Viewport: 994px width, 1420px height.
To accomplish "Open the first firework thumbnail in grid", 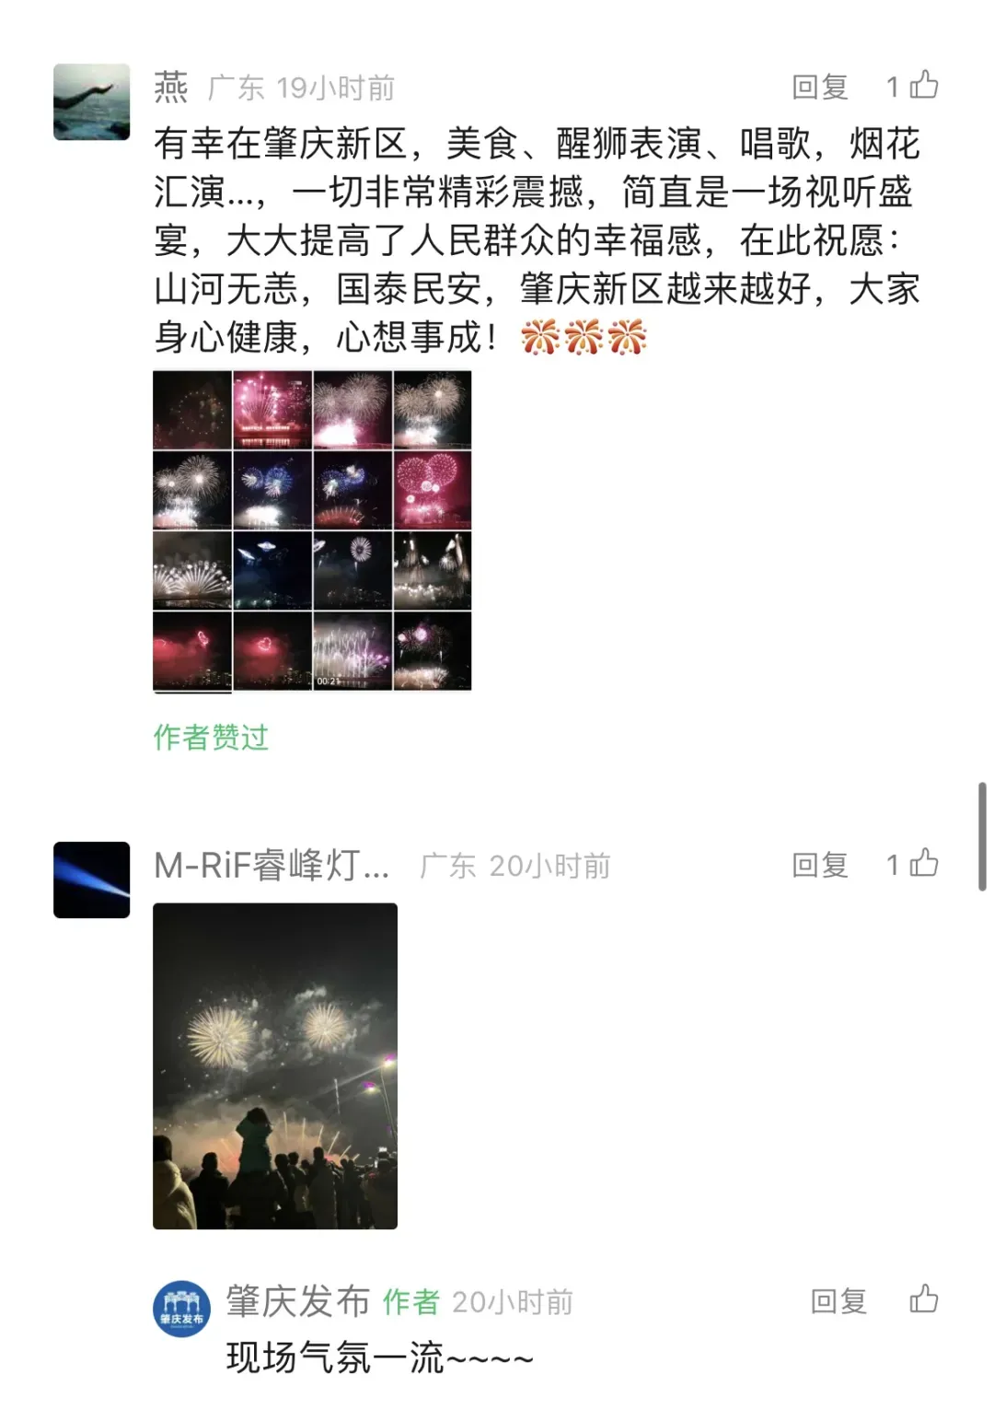I will click(192, 410).
